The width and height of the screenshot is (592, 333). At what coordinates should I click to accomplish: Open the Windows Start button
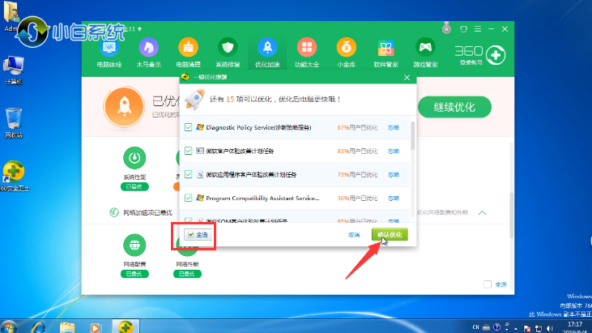point(8,327)
